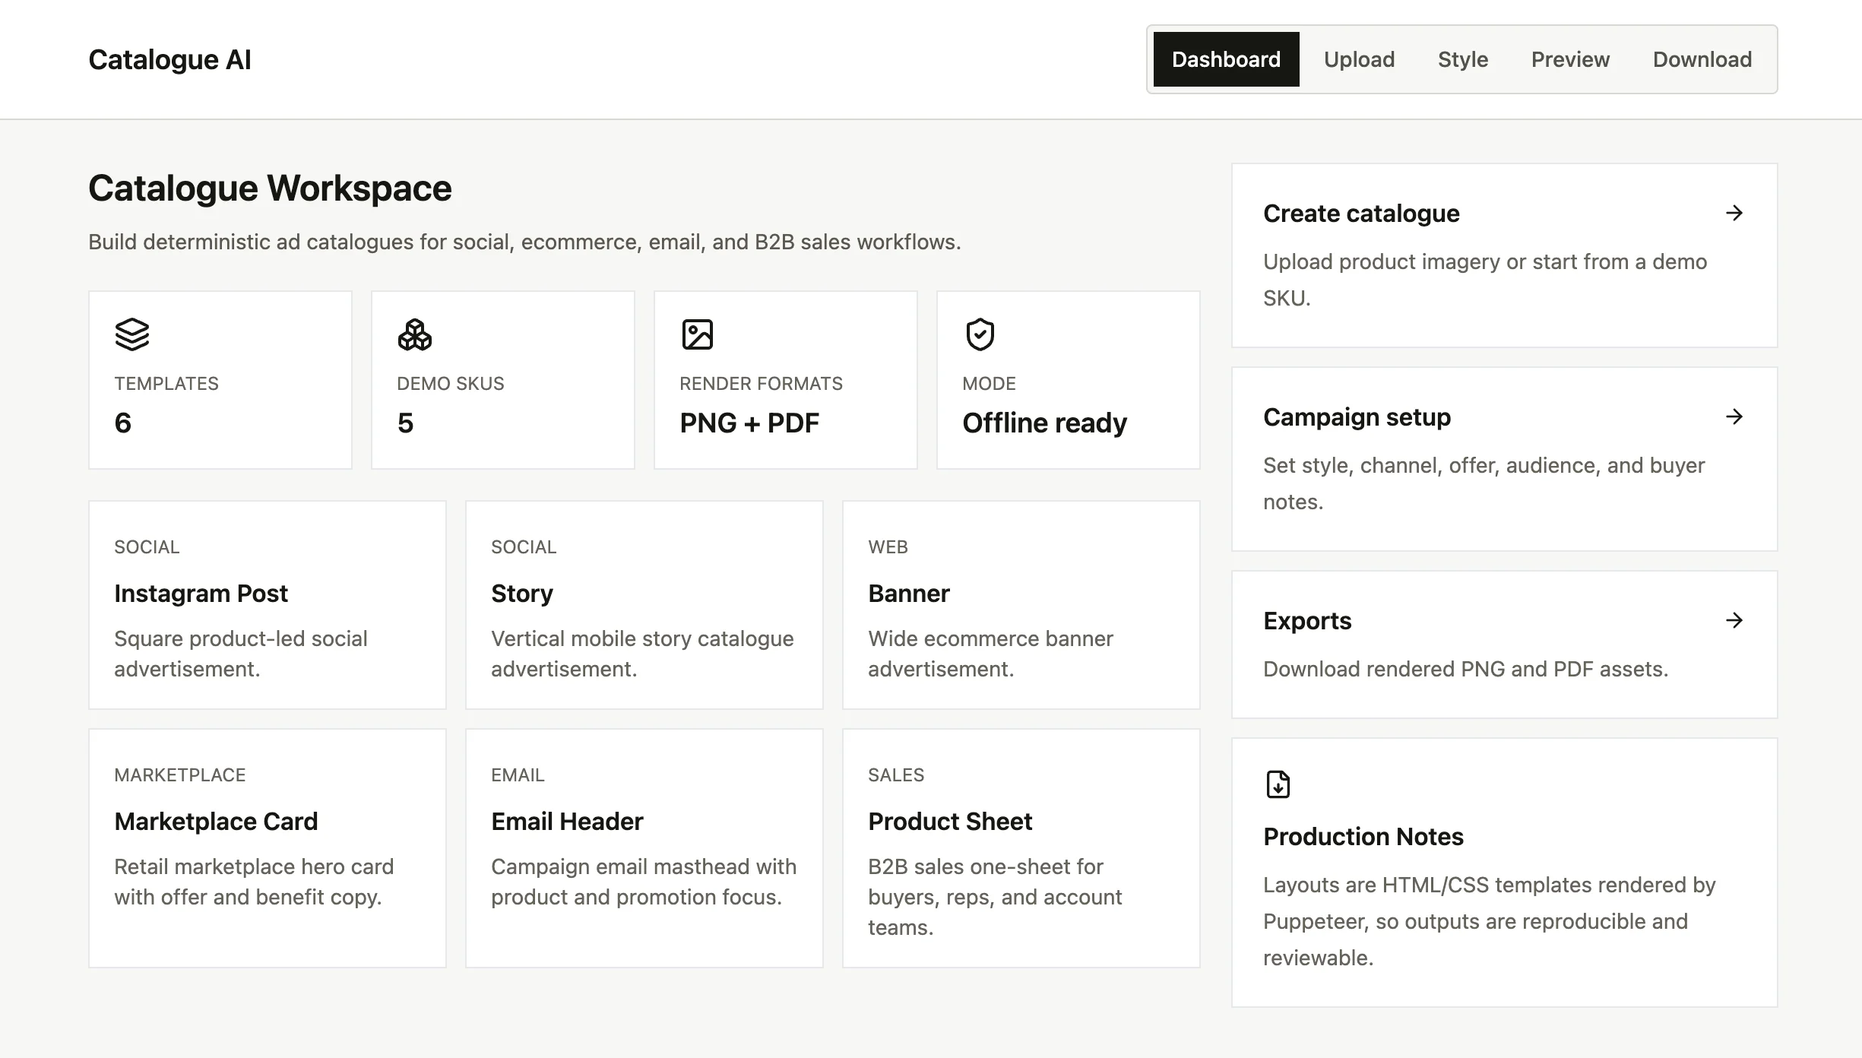Click the Demo SKUs boxes icon
The height and width of the screenshot is (1058, 1862).
415,334
